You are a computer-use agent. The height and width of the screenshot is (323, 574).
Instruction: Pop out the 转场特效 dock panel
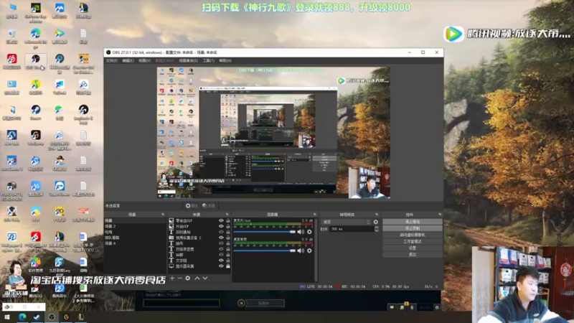pyautogui.click(x=377, y=214)
